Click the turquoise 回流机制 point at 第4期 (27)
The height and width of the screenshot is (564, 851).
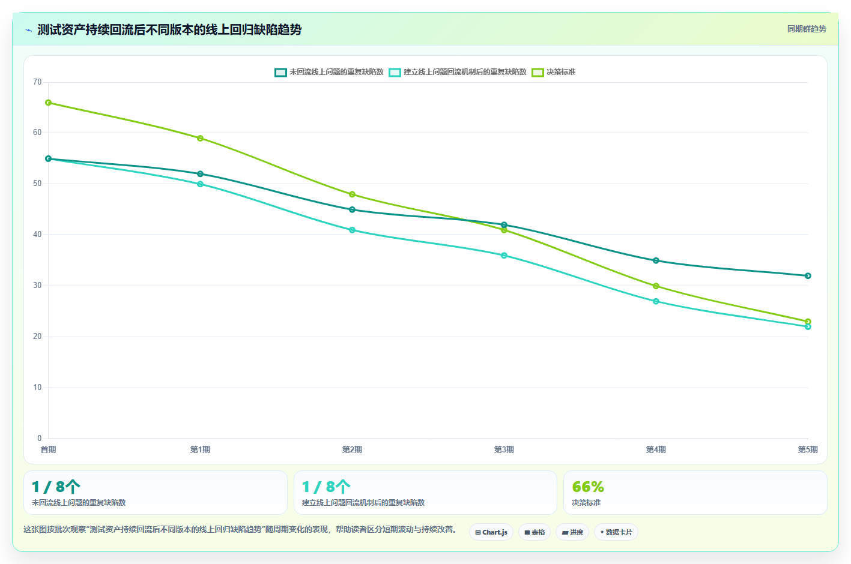click(656, 301)
